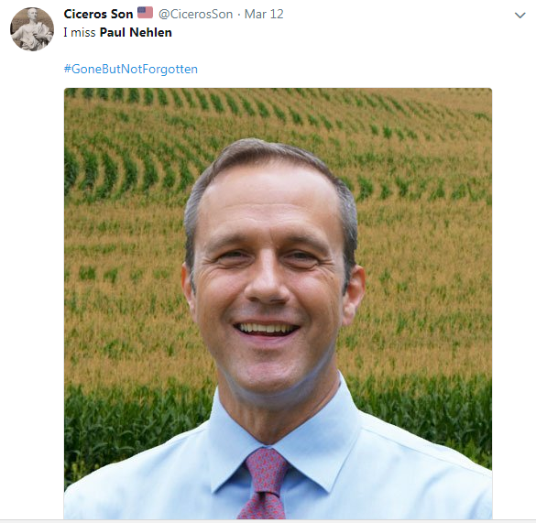
Task: Click the #GoneButNotForgotten hashtag
Action: [x=131, y=69]
